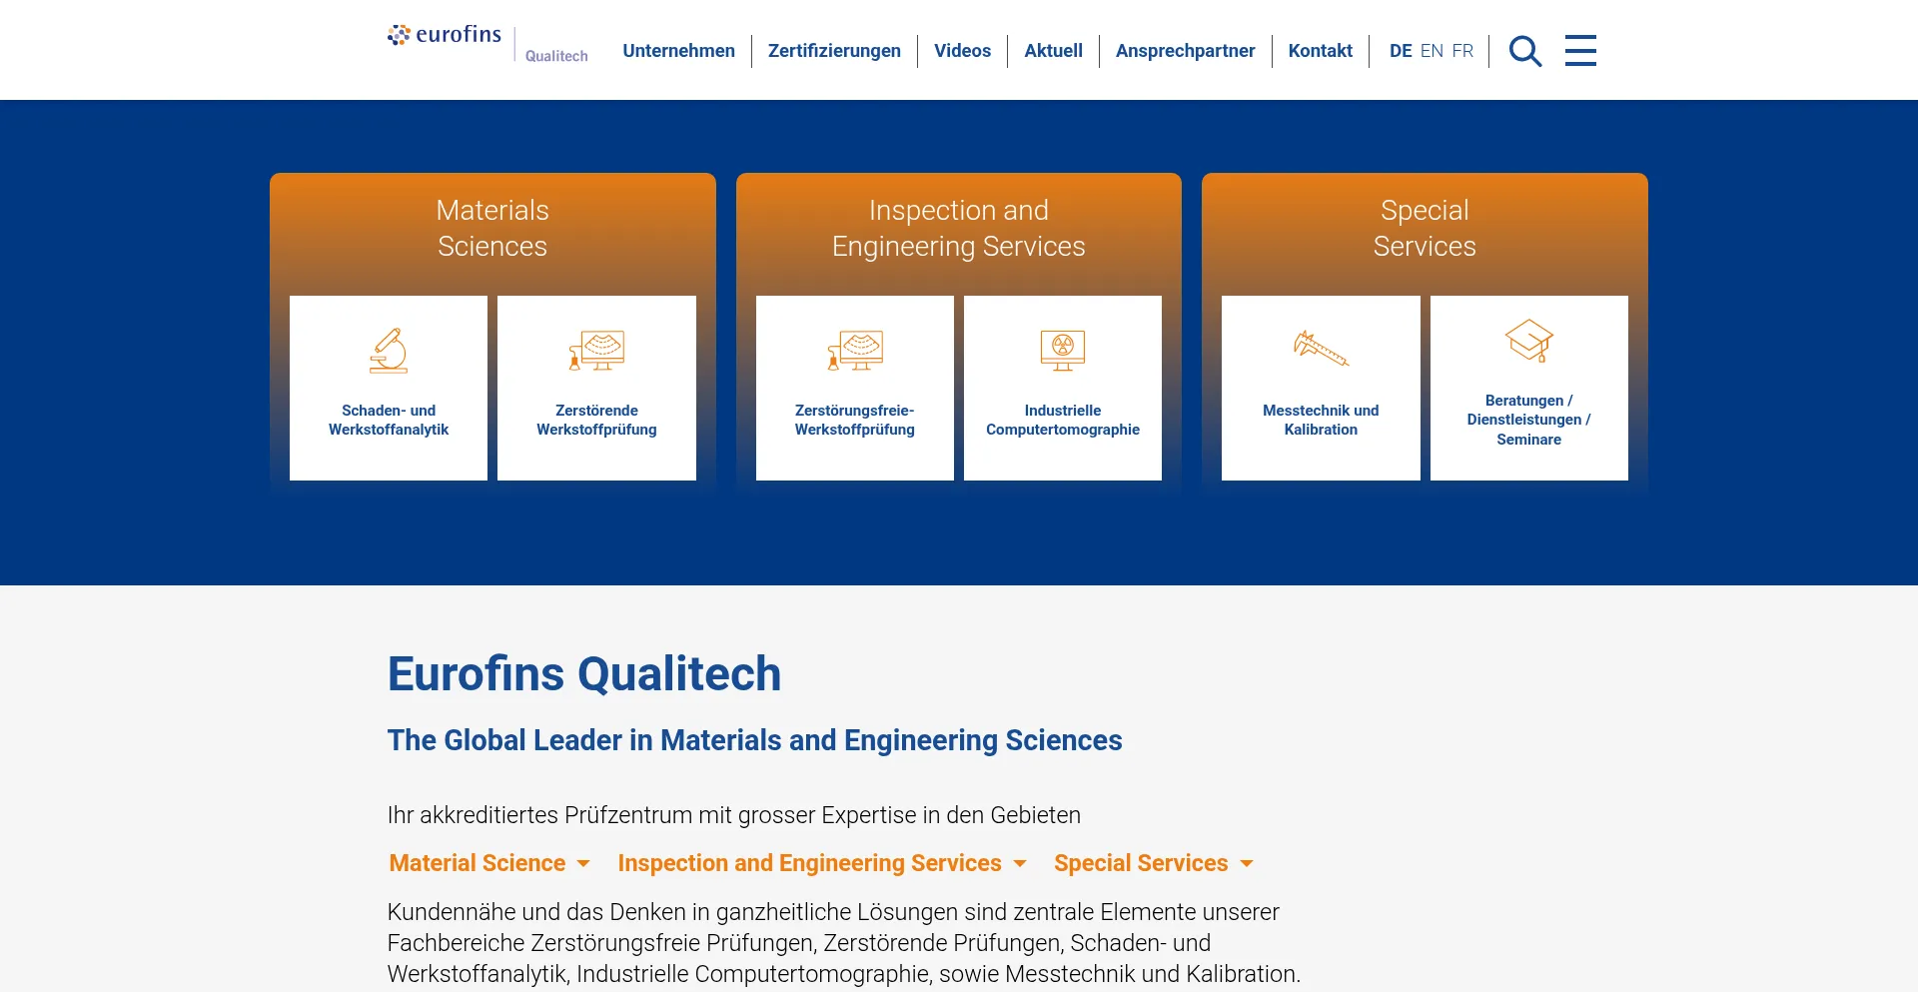Open Industrielle Computertomographie tile label
This screenshot has width=1918, height=992.
1063,420
